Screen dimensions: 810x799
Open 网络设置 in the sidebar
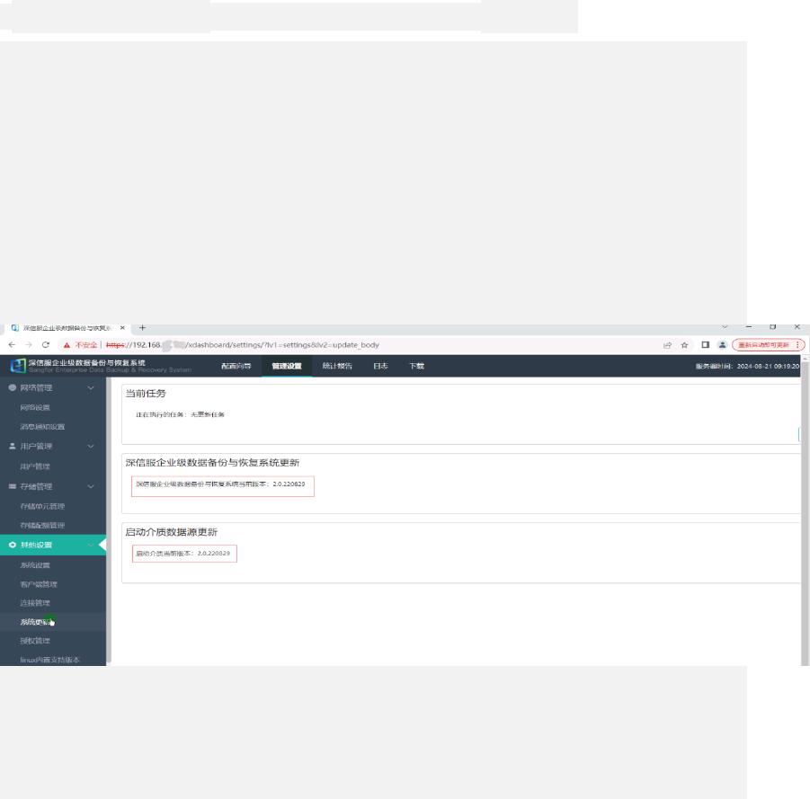click(x=35, y=407)
